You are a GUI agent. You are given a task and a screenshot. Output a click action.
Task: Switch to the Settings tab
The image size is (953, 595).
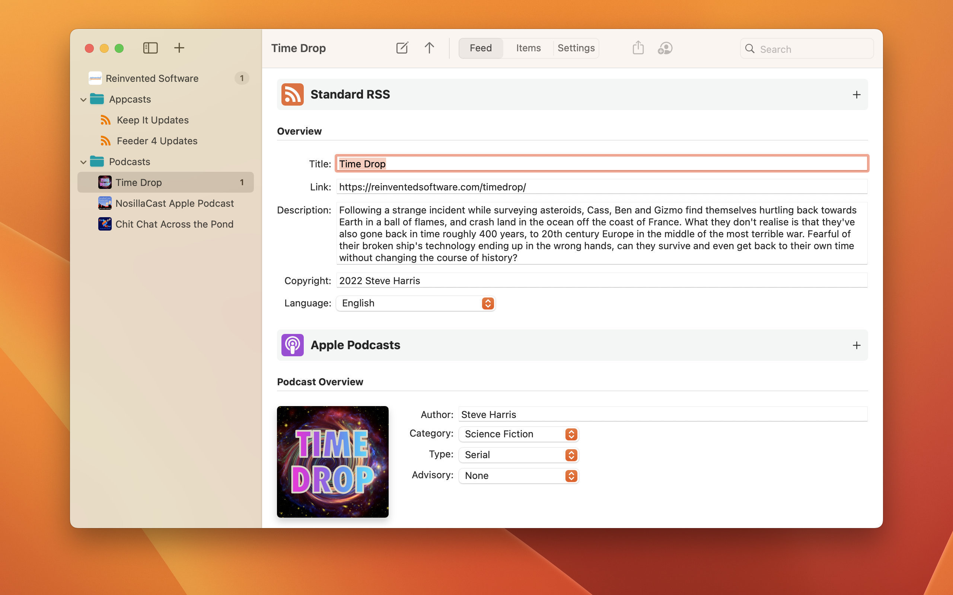576,48
